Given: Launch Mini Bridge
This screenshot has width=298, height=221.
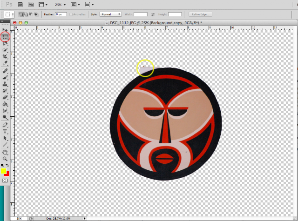Looking at the screenshot, I should [31, 5].
